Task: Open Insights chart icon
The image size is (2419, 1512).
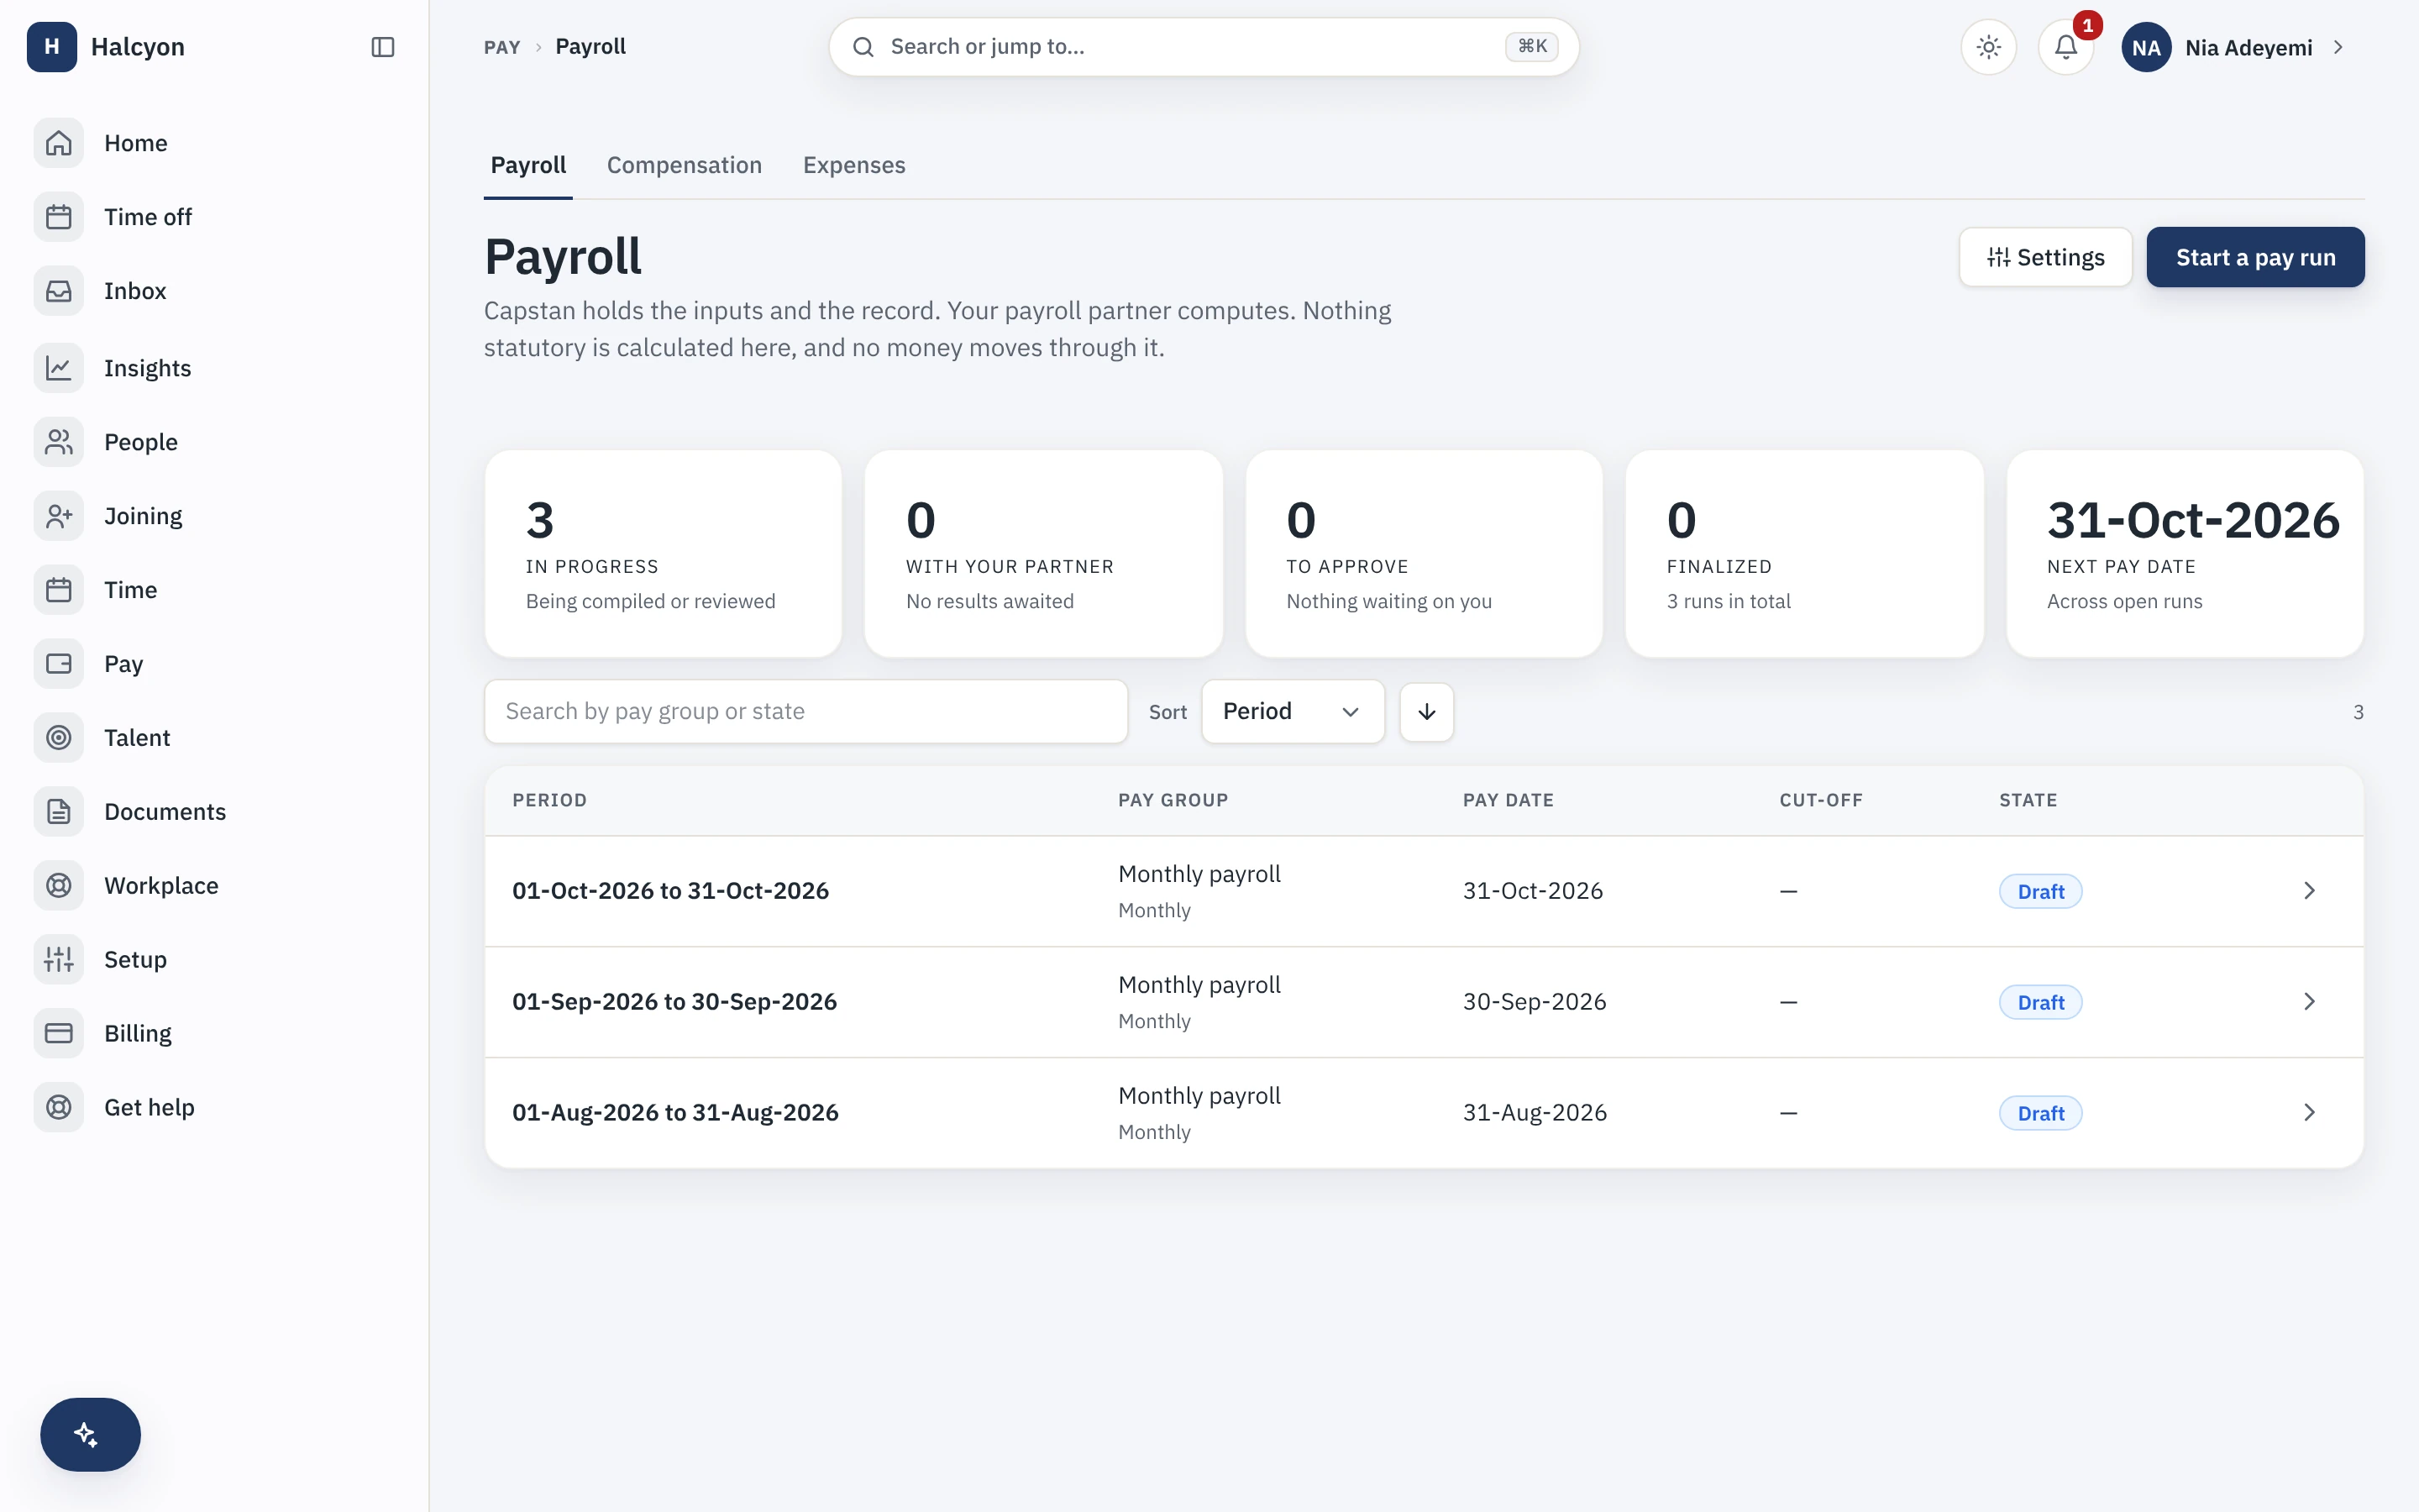Action: (59, 368)
